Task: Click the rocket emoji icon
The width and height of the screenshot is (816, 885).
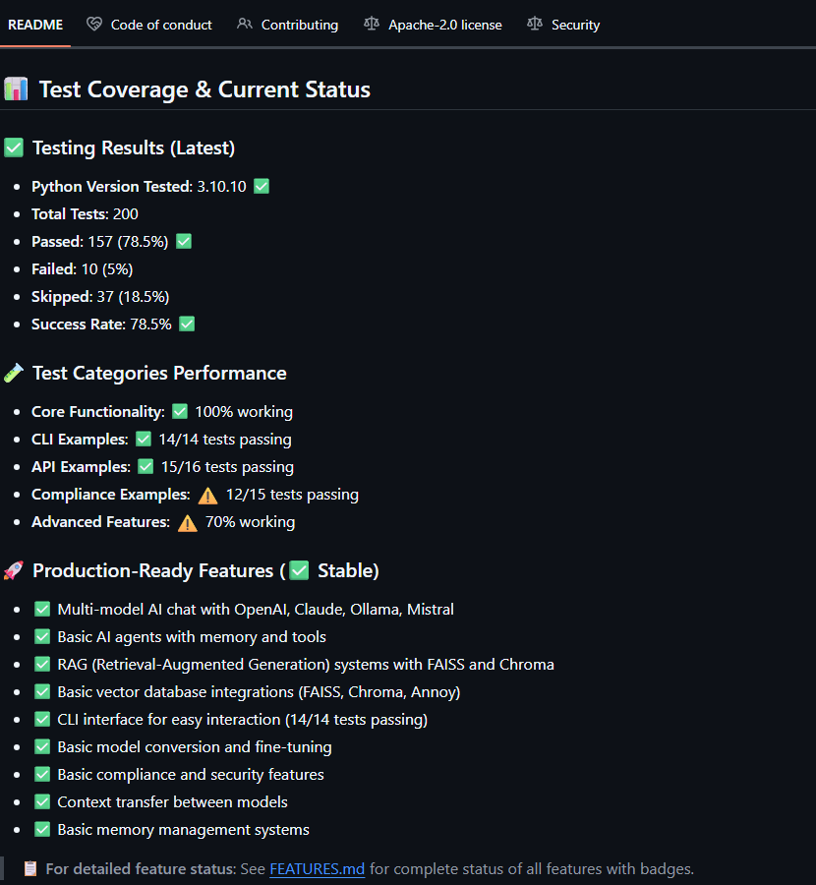Action: coord(14,570)
